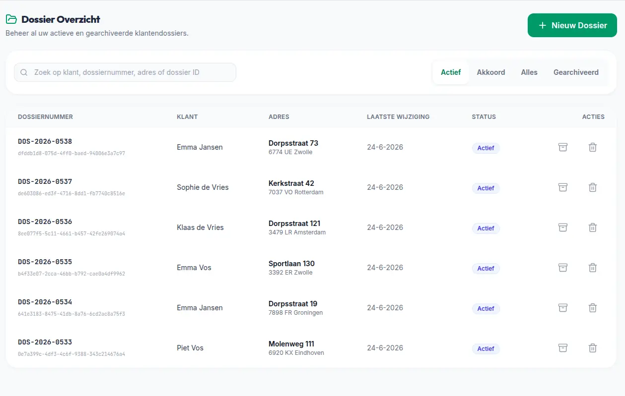Focus the dossier search field

pos(125,72)
